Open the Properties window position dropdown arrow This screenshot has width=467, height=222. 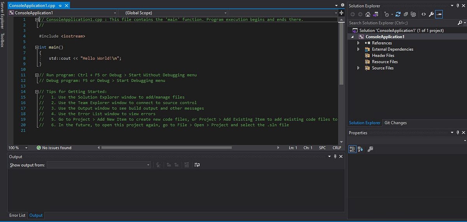point(452,133)
